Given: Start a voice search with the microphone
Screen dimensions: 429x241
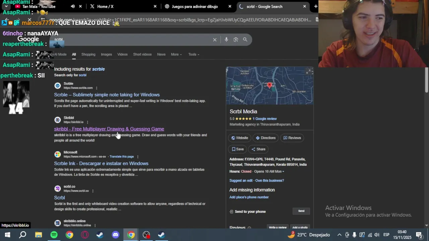Looking at the screenshot, I should point(226,39).
